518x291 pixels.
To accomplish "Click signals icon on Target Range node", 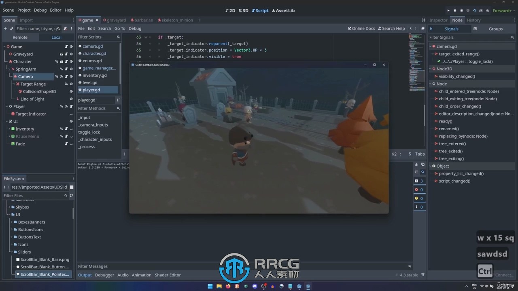I will [66, 84].
